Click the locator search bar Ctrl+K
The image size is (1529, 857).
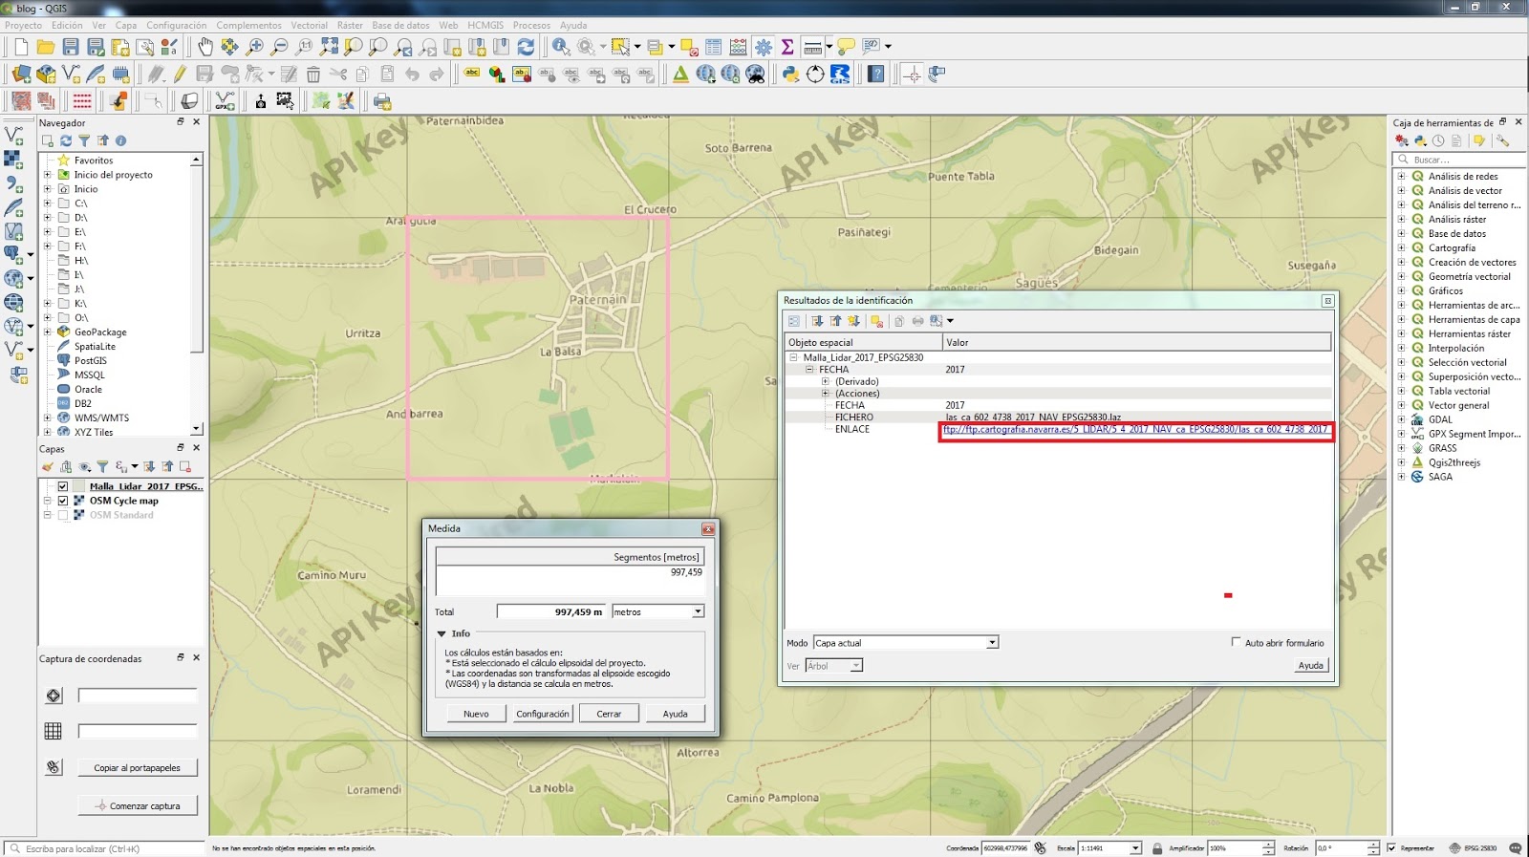(x=105, y=848)
